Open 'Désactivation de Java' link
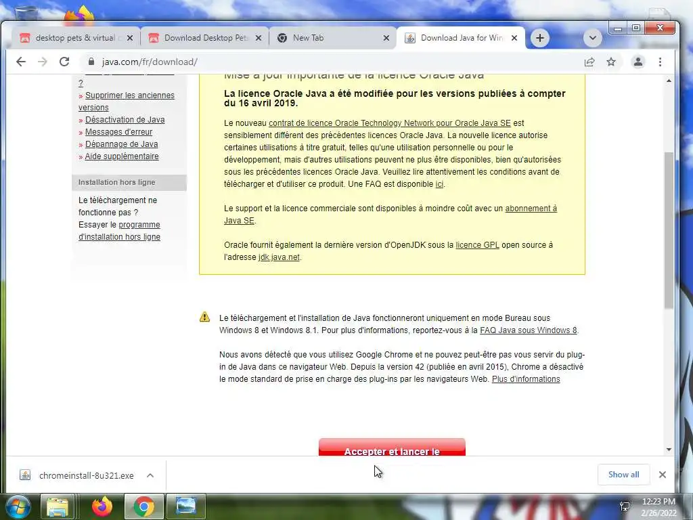The width and height of the screenshot is (693, 520). click(125, 120)
